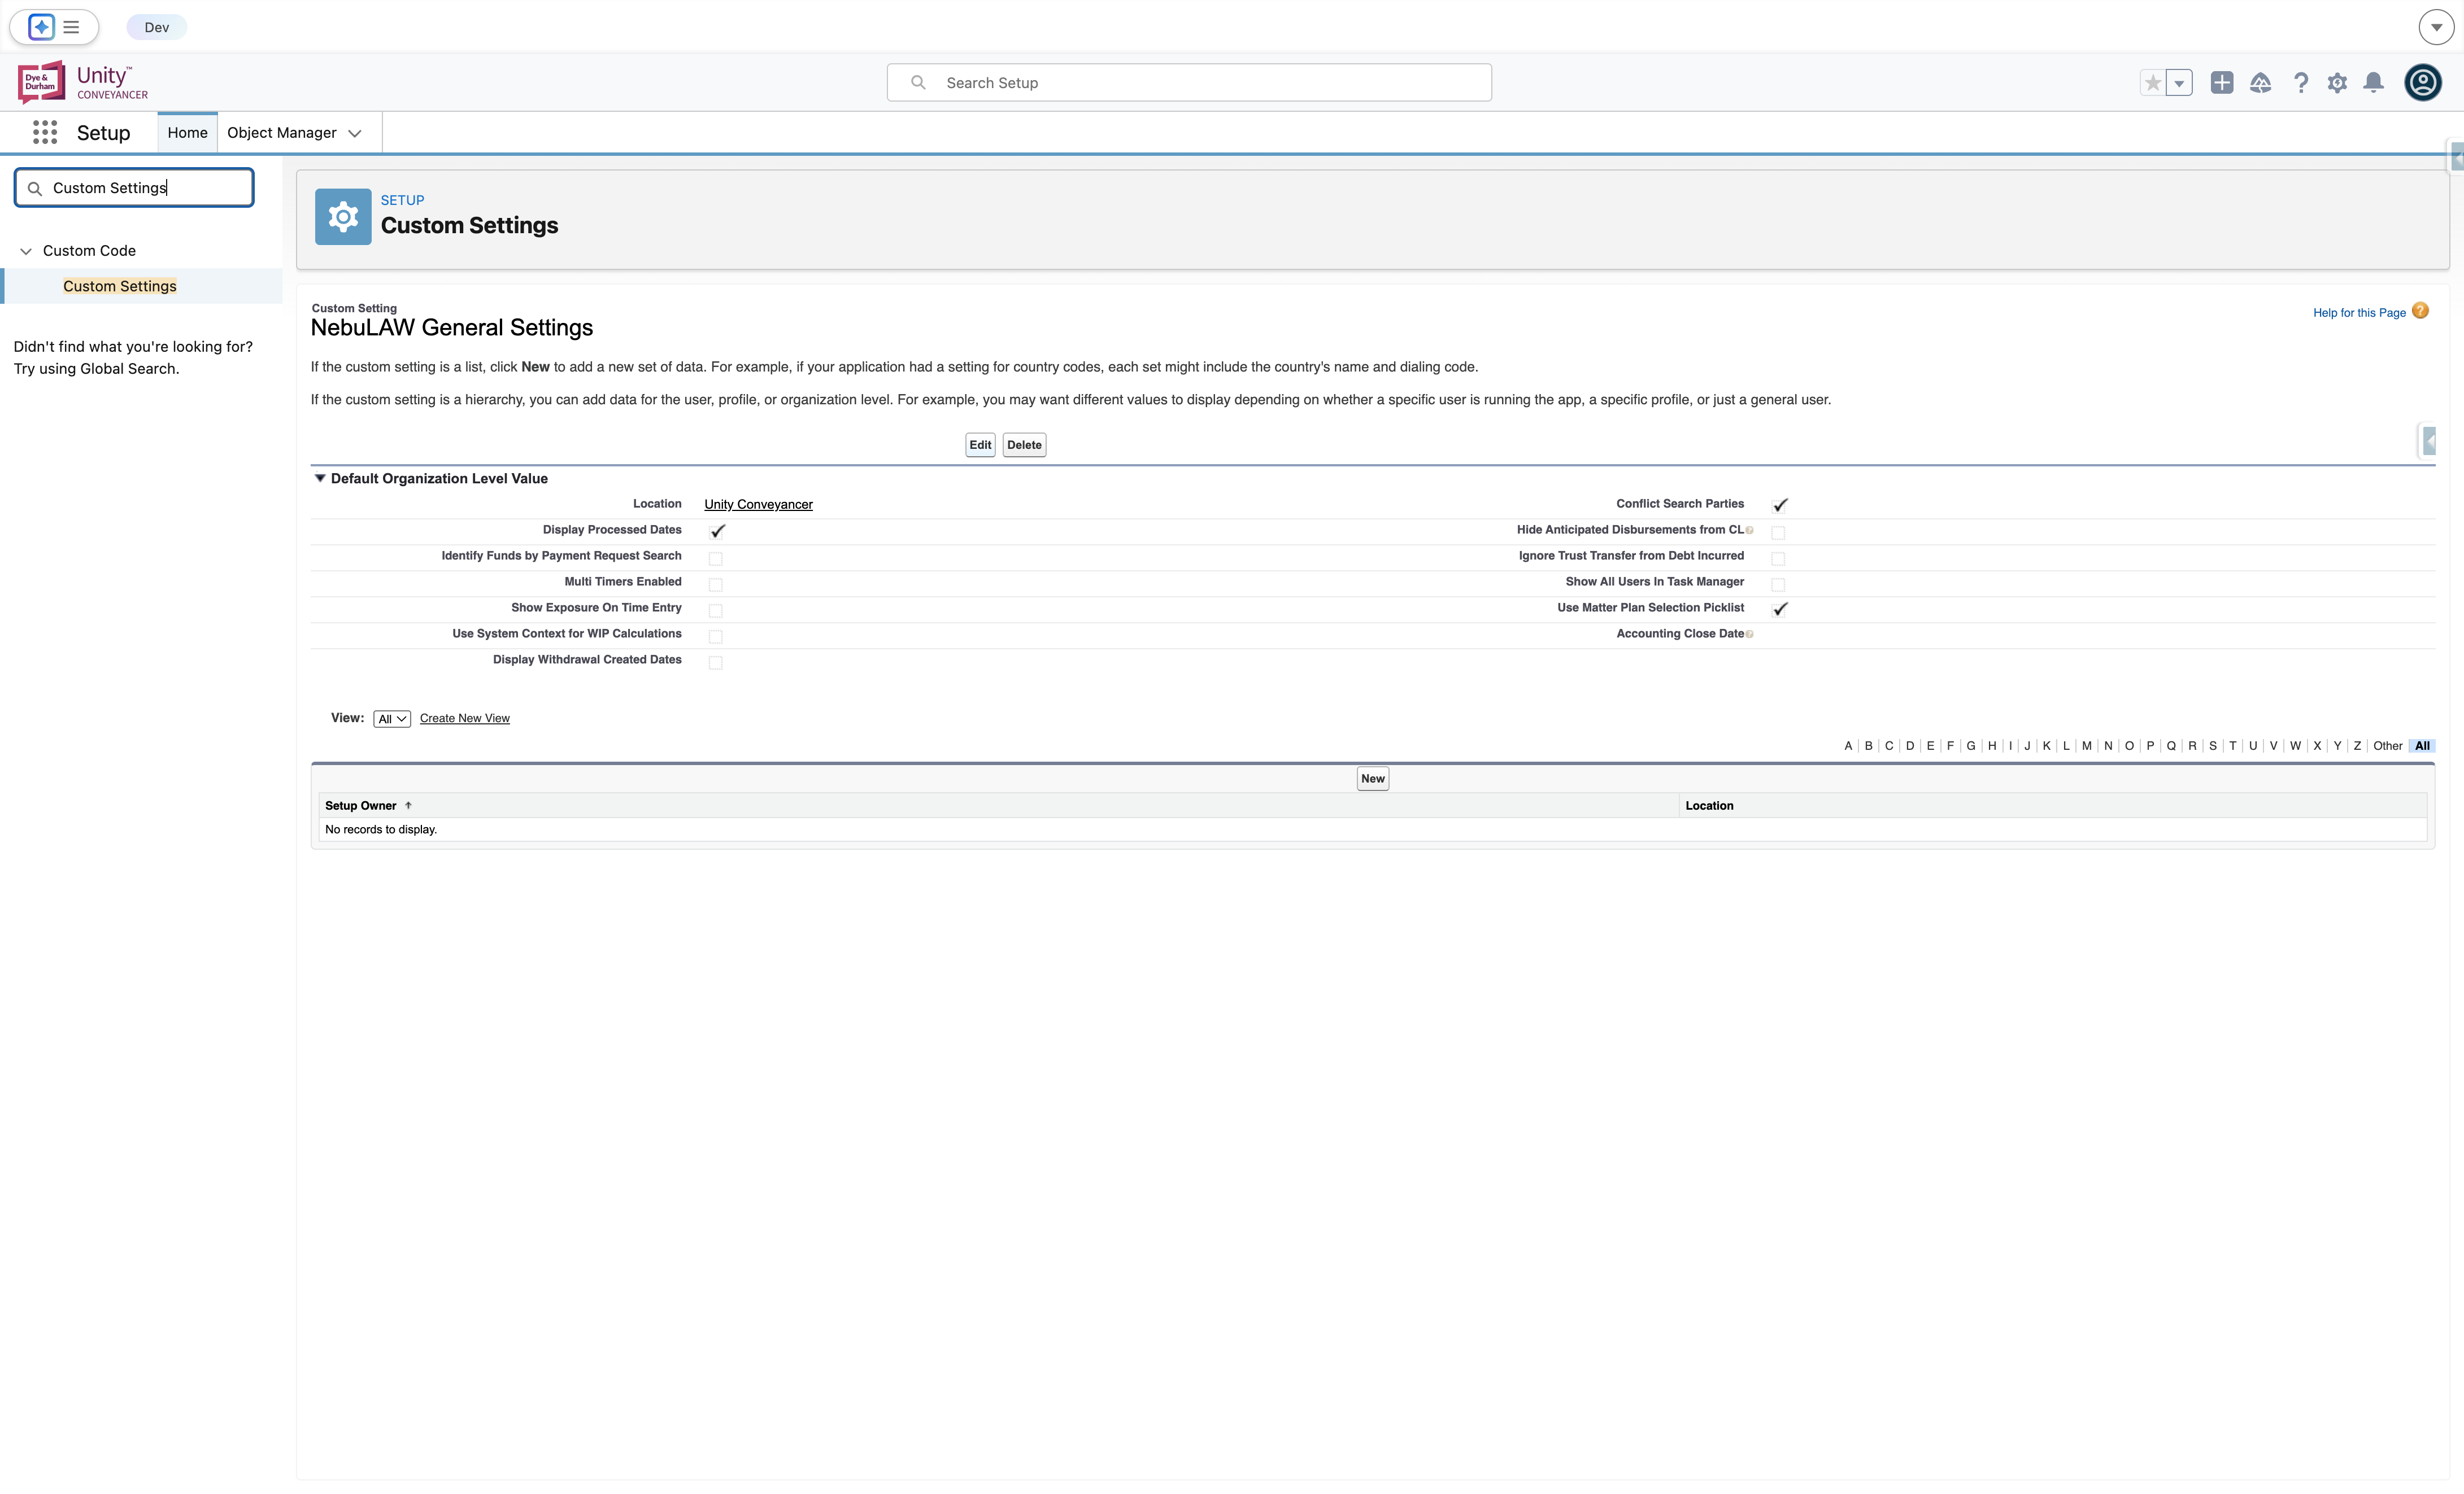Click the Unity Conveyancer logo

(83, 82)
